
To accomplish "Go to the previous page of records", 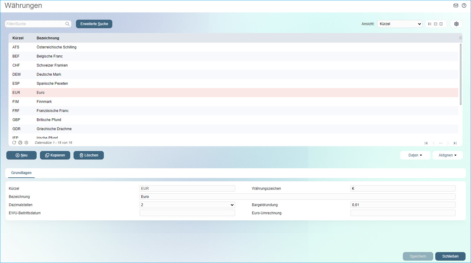I will [x=433, y=143].
